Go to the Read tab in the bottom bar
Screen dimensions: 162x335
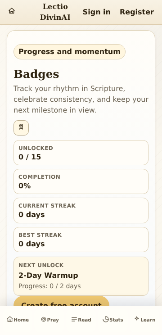click(81, 320)
